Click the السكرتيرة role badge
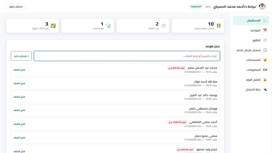The width and height of the screenshot is (272, 153). pos(196,7)
